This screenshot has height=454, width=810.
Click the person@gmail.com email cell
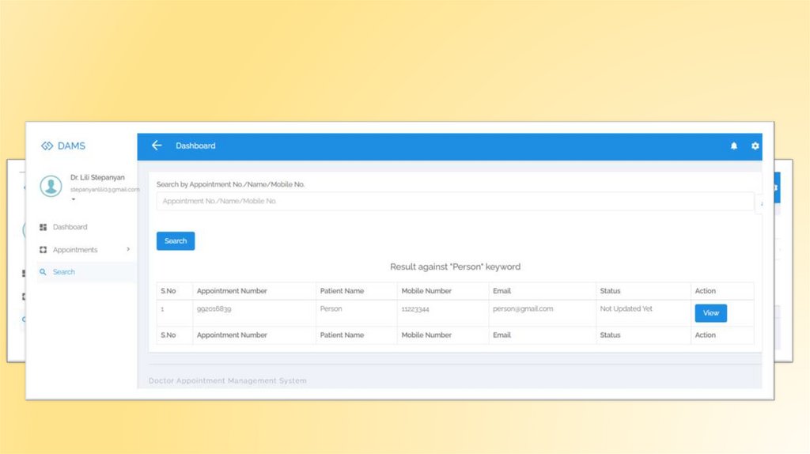(523, 309)
